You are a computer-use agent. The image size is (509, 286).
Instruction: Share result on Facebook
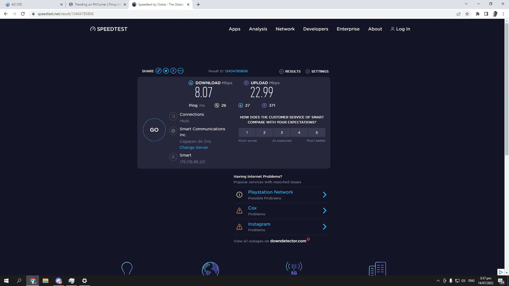click(173, 71)
